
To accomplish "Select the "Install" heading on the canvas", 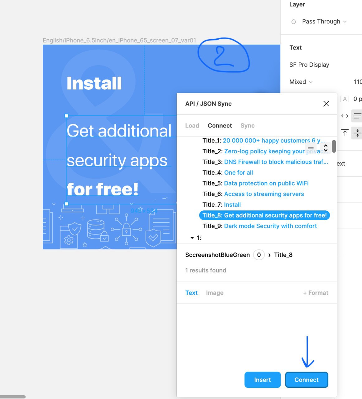I will [94, 83].
